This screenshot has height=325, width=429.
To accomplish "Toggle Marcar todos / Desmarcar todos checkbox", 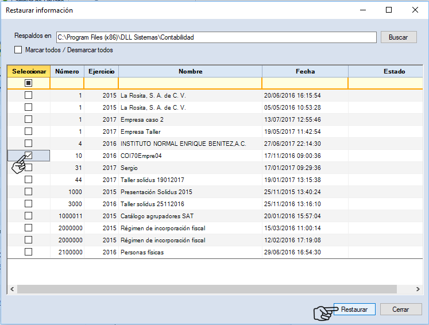I will [18, 50].
